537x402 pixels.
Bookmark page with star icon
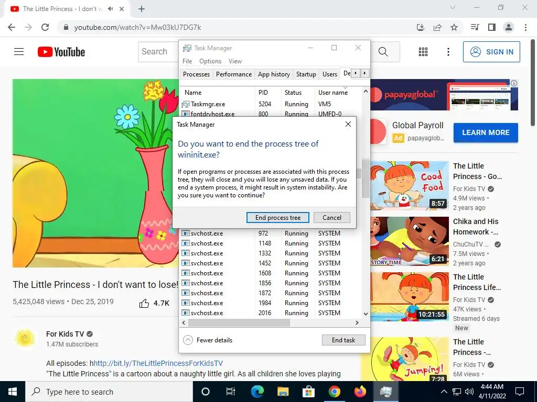454,27
